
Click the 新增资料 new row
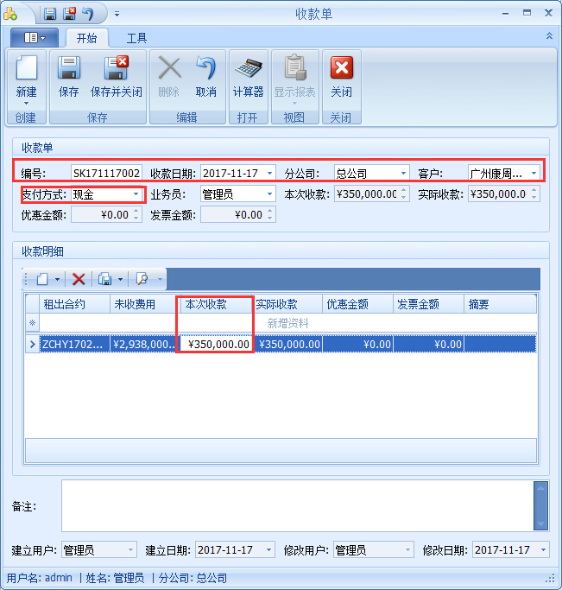(x=287, y=323)
